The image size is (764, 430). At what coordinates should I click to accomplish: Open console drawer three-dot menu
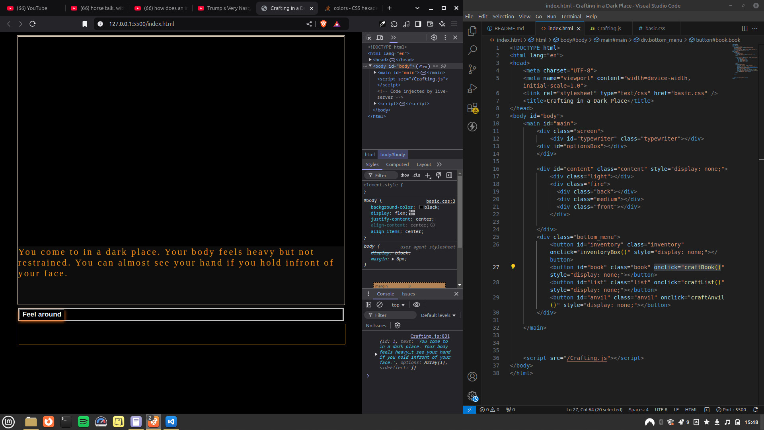coord(368,294)
